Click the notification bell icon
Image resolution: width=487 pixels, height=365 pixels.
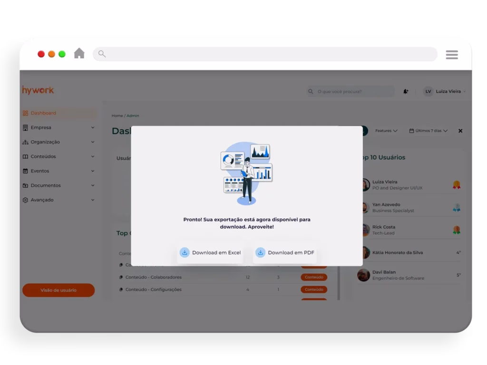[406, 91]
